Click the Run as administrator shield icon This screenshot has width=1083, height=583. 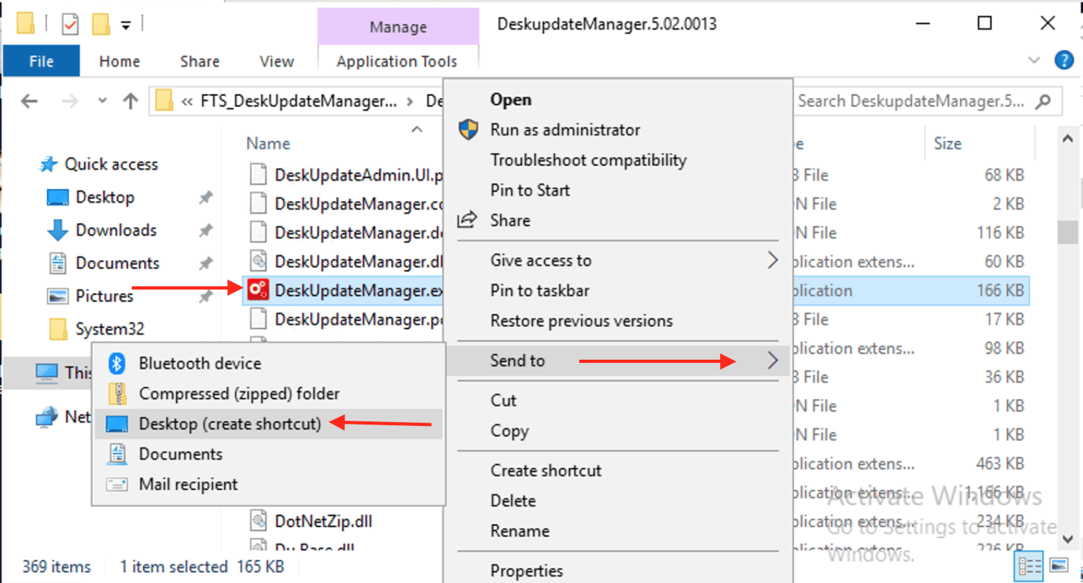[468, 130]
